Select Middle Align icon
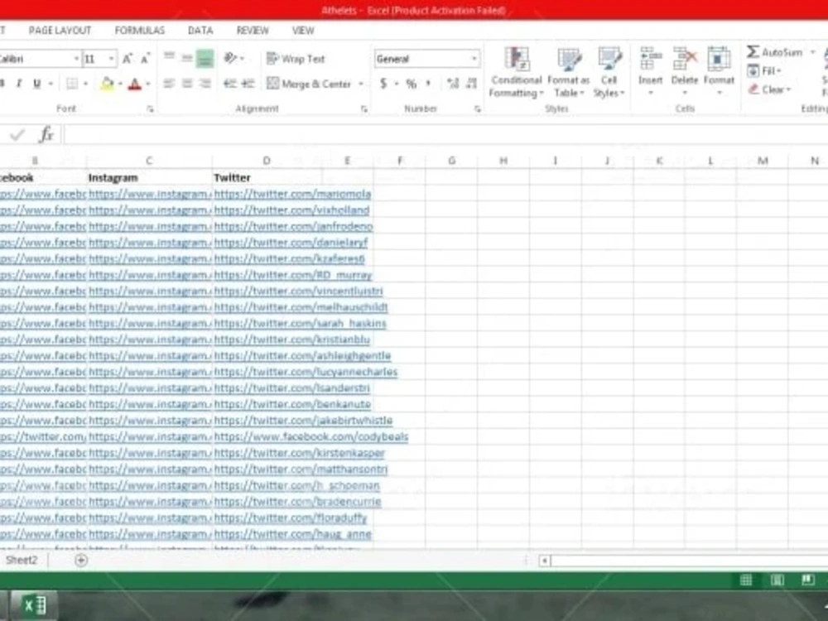Screen dimensions: 828x621 [x=186, y=58]
